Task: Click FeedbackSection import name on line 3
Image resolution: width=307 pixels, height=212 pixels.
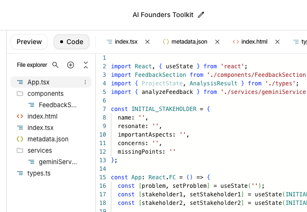Action: (x=160, y=75)
